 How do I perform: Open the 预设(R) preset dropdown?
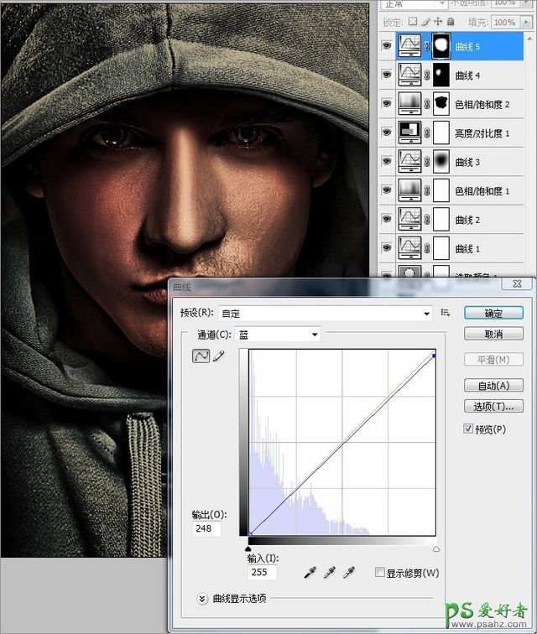[x=326, y=313]
